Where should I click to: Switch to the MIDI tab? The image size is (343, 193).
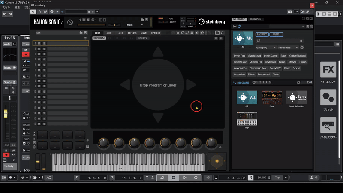109,33
